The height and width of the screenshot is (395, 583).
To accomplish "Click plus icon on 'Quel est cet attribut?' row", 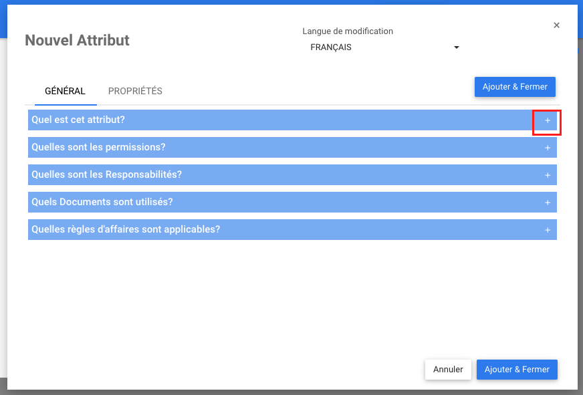I will pyautogui.click(x=547, y=120).
